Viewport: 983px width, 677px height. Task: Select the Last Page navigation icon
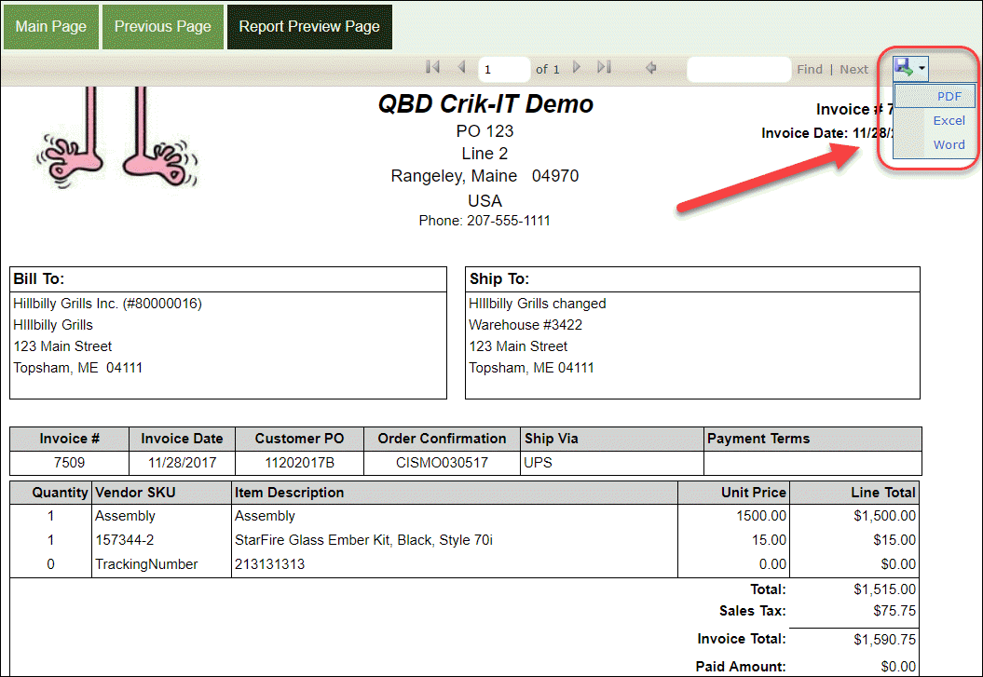(x=603, y=67)
